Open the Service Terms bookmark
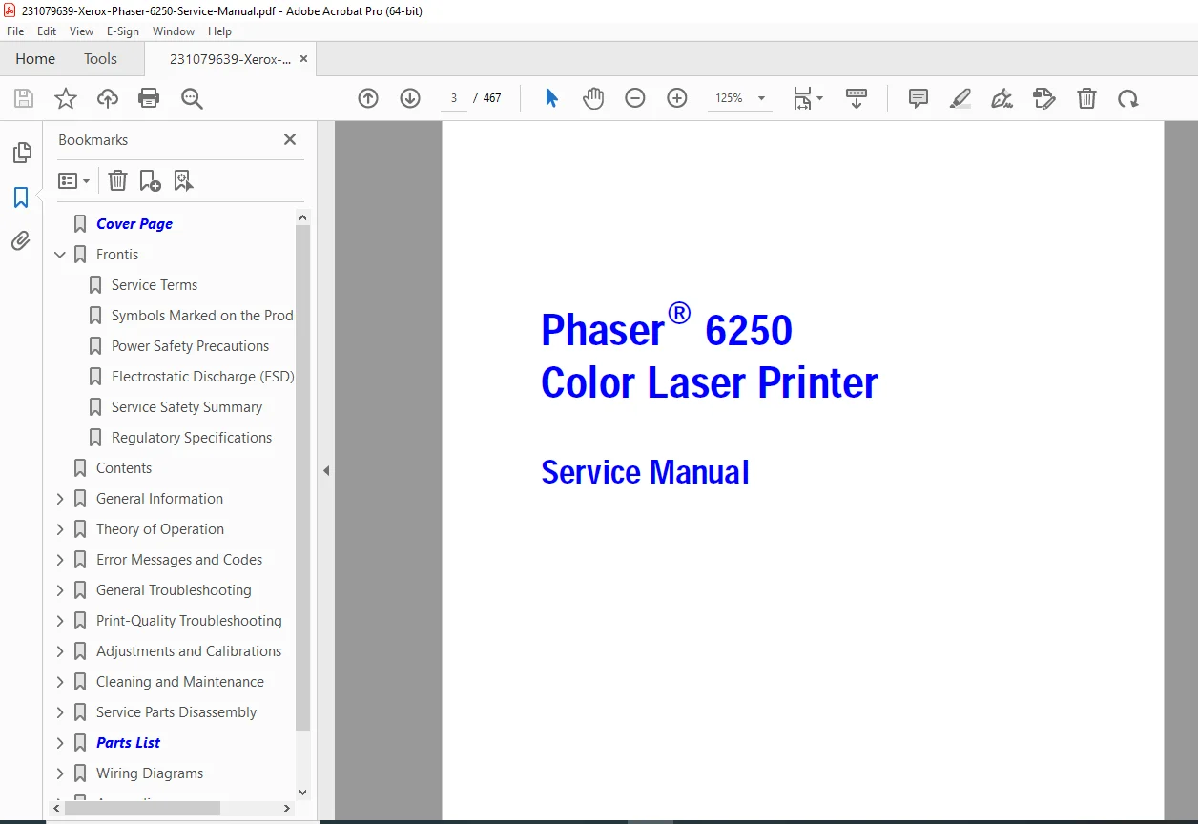 pyautogui.click(x=155, y=285)
